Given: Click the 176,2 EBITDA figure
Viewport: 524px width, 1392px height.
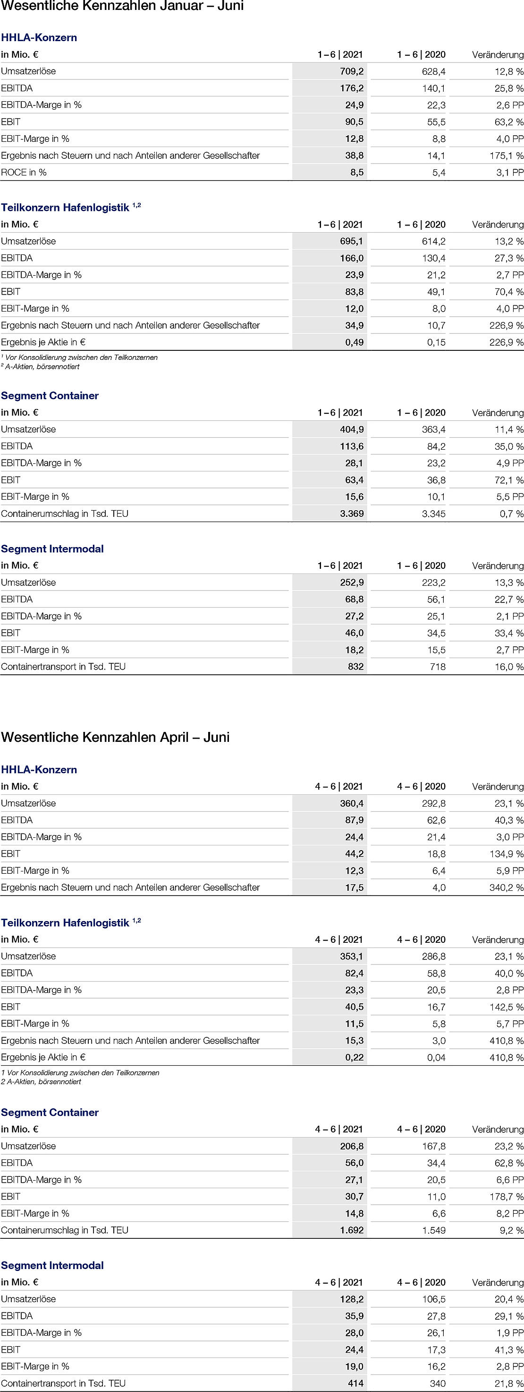Looking at the screenshot, I should pos(351,88).
